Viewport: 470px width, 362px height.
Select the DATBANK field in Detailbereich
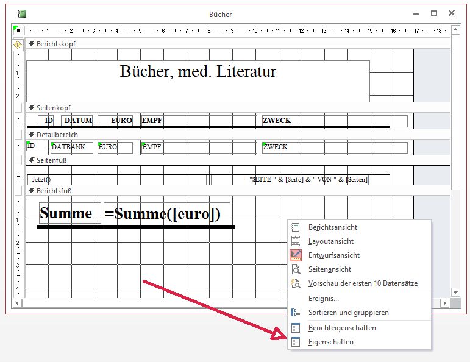tap(72, 147)
